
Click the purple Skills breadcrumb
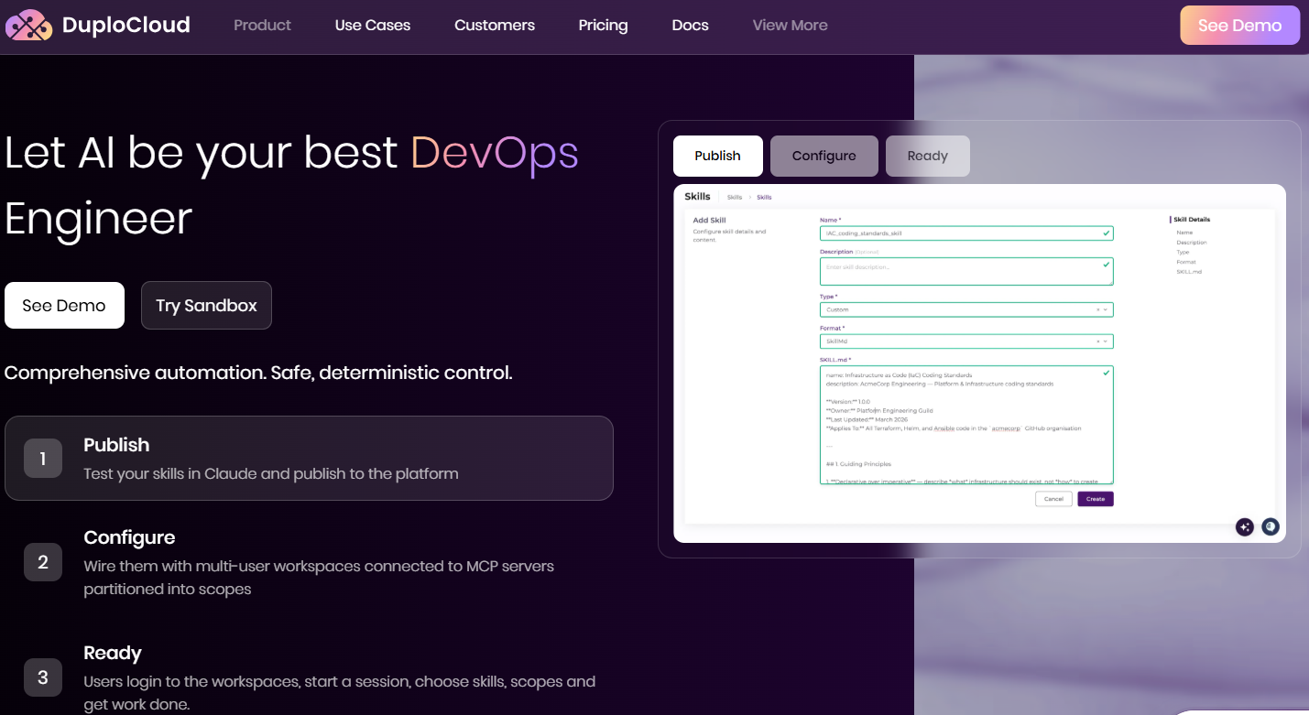click(x=764, y=198)
